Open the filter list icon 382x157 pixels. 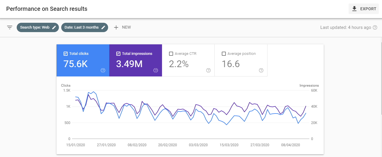point(10,27)
